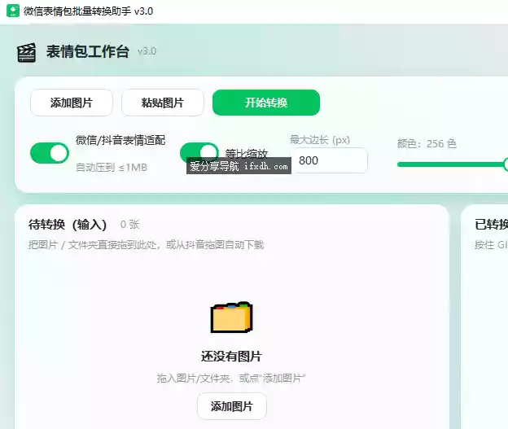Click the green app icon in title bar
The height and width of the screenshot is (429, 508).
tap(13, 11)
